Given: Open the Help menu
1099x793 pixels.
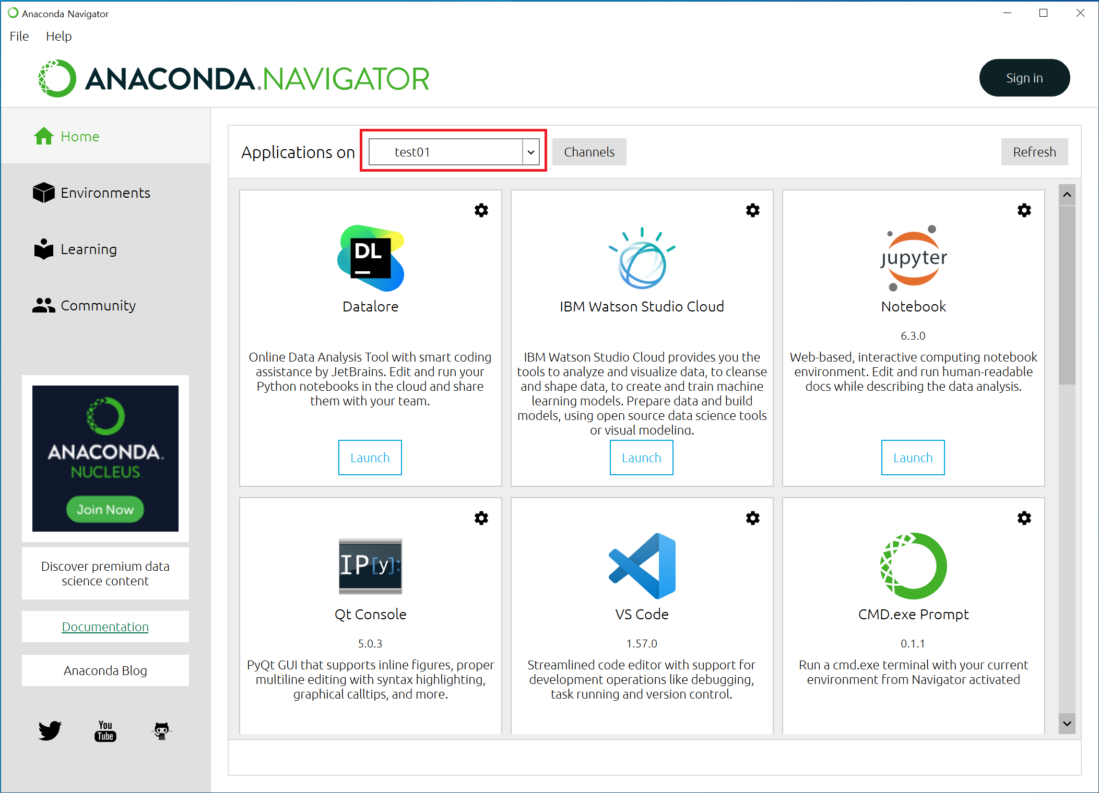Looking at the screenshot, I should (58, 37).
